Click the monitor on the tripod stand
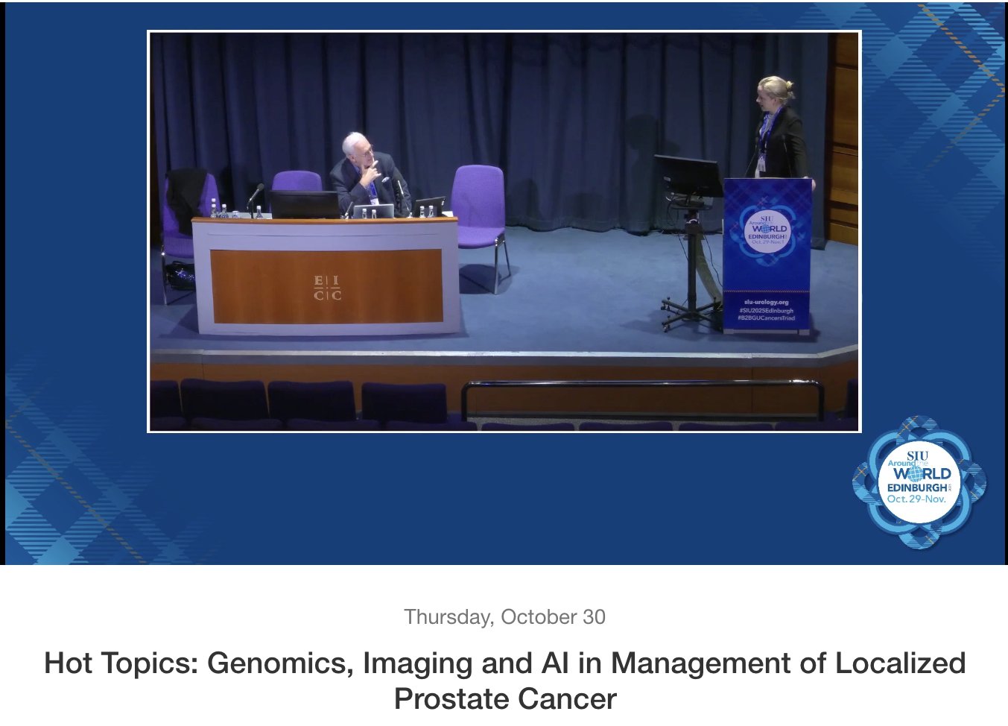 point(686,177)
